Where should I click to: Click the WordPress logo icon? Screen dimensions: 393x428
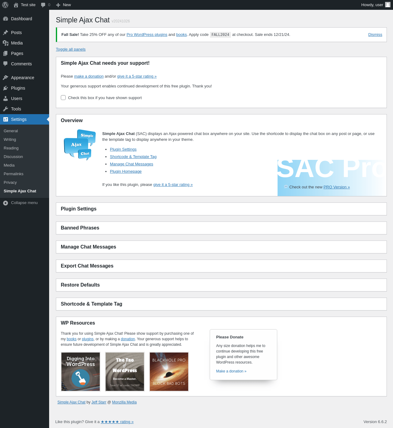coord(5,5)
